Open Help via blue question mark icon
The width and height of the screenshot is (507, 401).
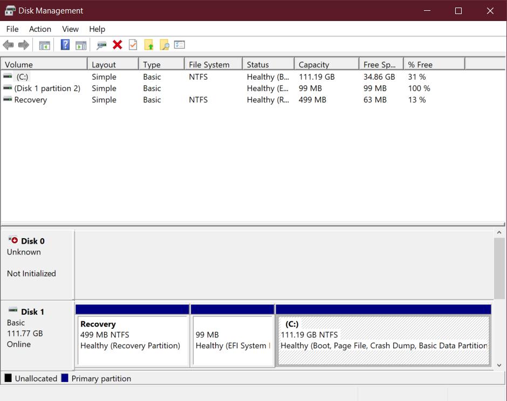65,45
